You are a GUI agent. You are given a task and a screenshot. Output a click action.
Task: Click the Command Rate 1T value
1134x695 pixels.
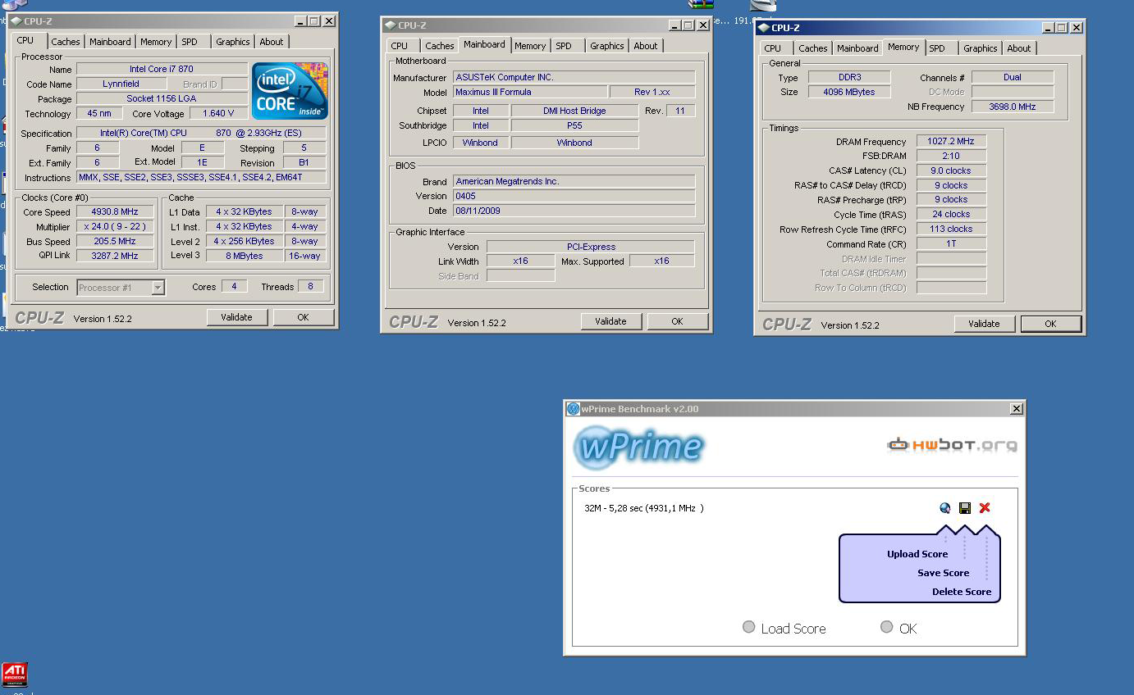pyautogui.click(x=951, y=243)
